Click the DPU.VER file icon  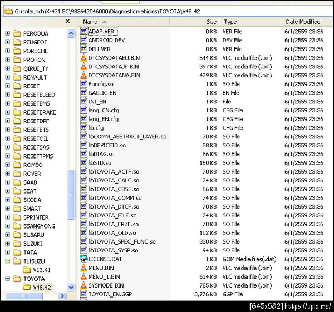coord(84,49)
